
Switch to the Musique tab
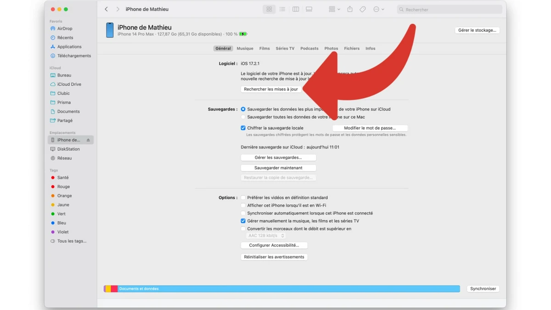pos(245,48)
